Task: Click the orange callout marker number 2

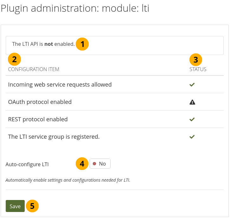Action: coord(14,59)
